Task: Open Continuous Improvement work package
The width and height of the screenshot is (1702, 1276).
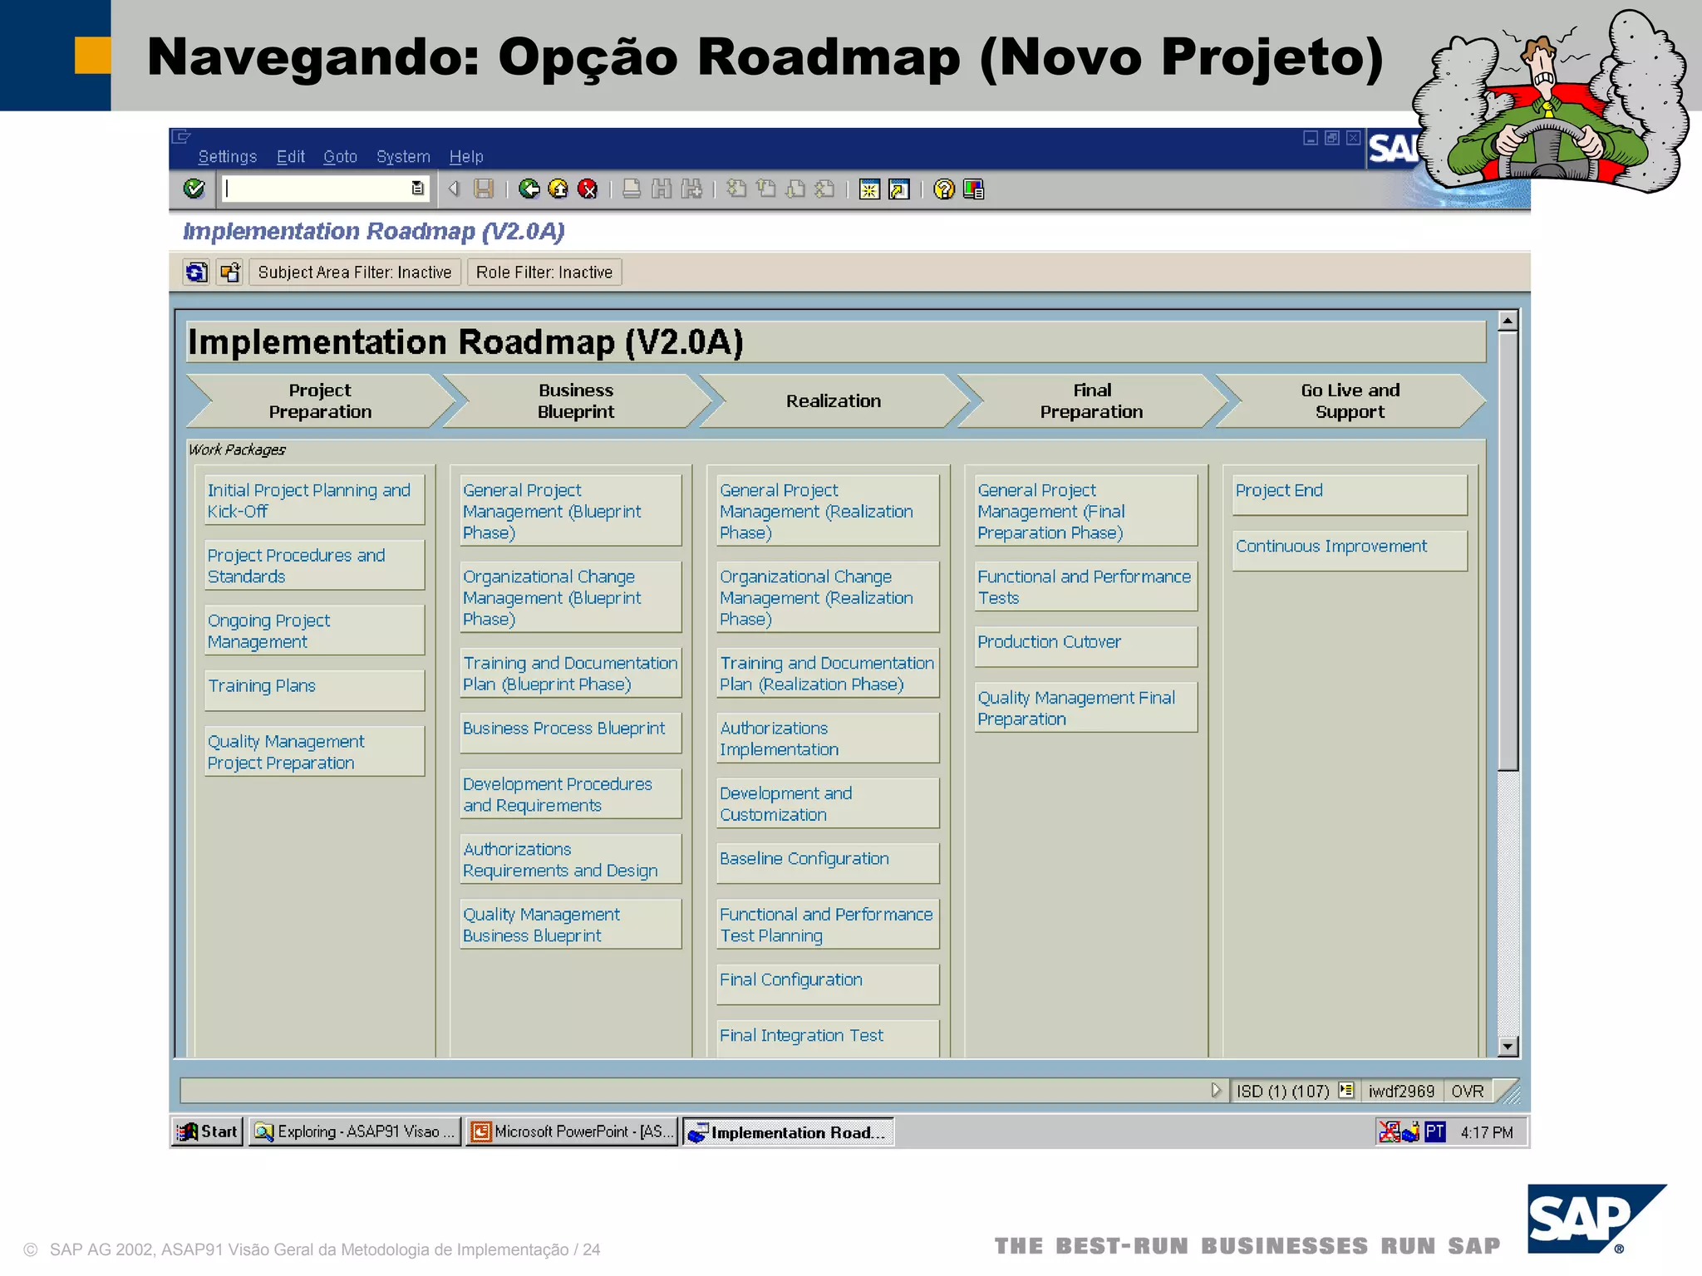Action: (x=1350, y=550)
